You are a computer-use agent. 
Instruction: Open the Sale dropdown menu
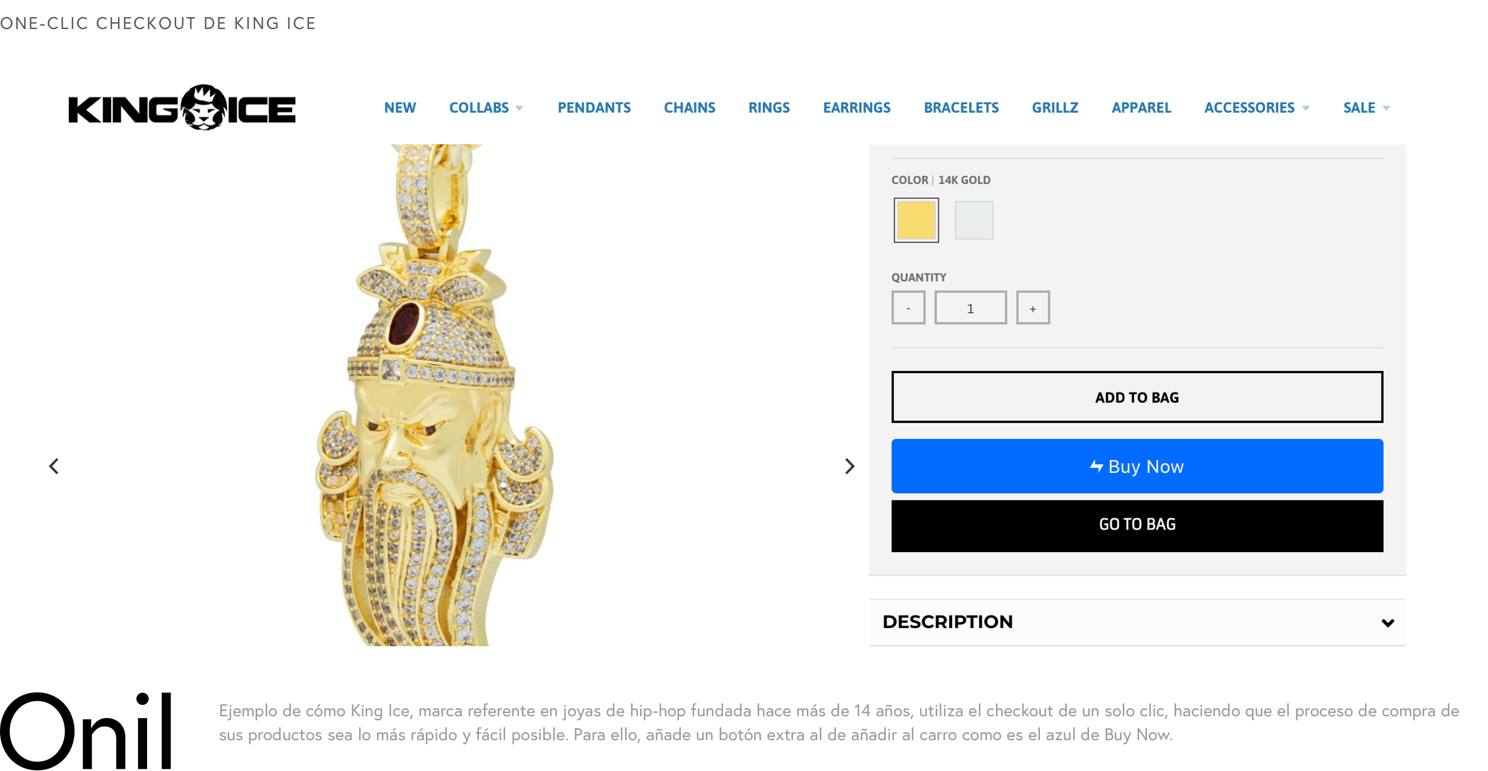(1366, 108)
